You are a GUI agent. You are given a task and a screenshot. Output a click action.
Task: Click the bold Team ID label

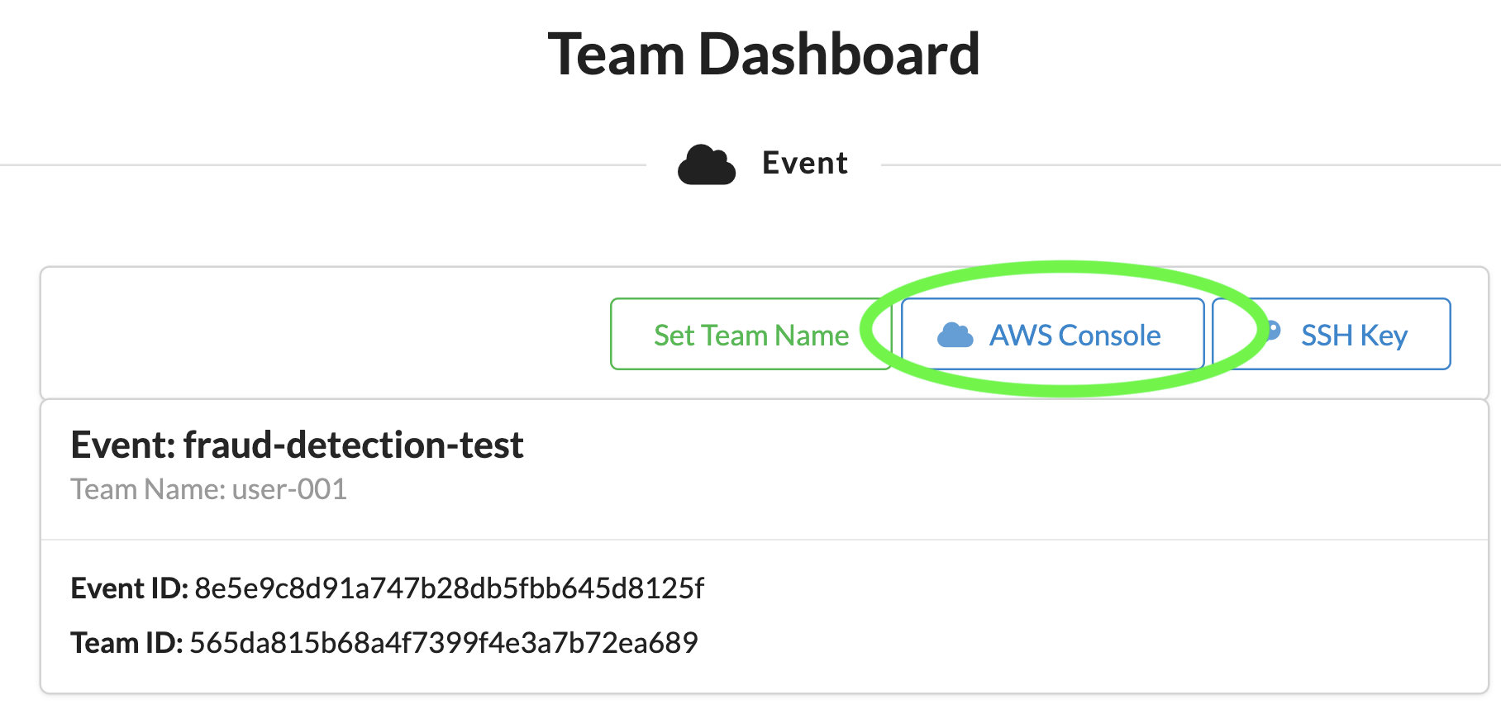(x=127, y=643)
